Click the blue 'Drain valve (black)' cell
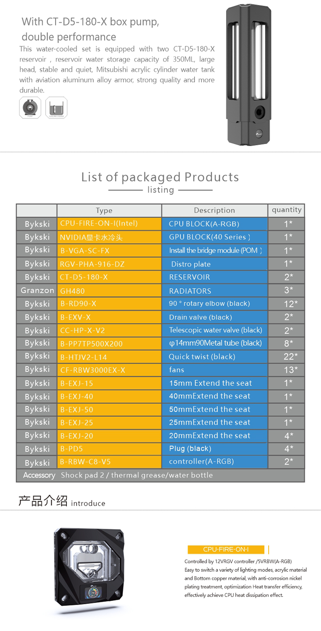The image size is (321, 631). 215,317
